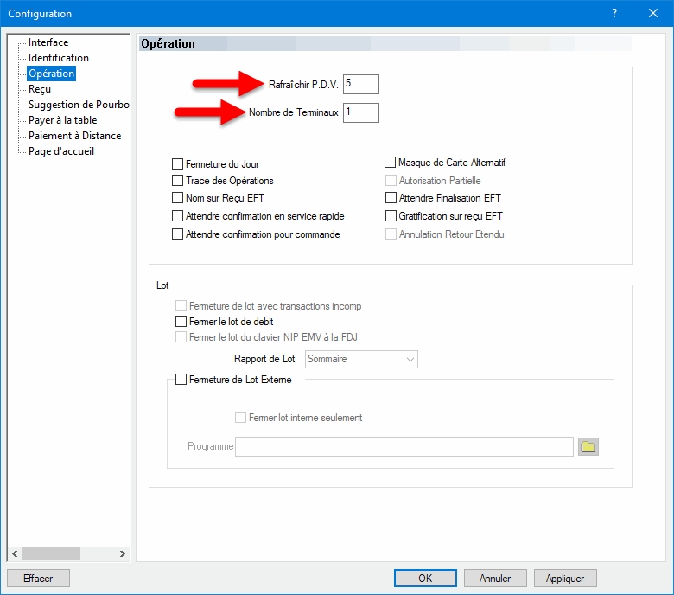
Task: Open Paiement à Distance settings
Action: click(x=74, y=136)
